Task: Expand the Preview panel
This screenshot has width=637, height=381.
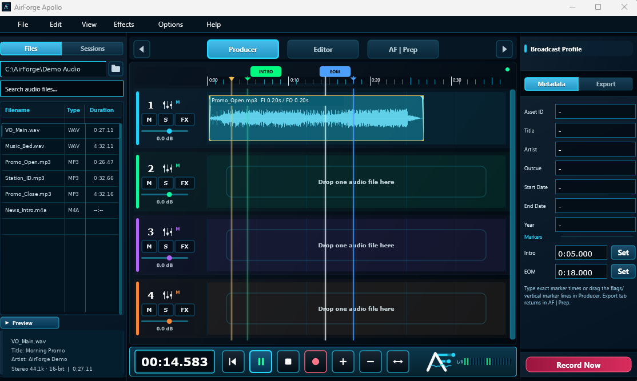Action: coord(30,323)
